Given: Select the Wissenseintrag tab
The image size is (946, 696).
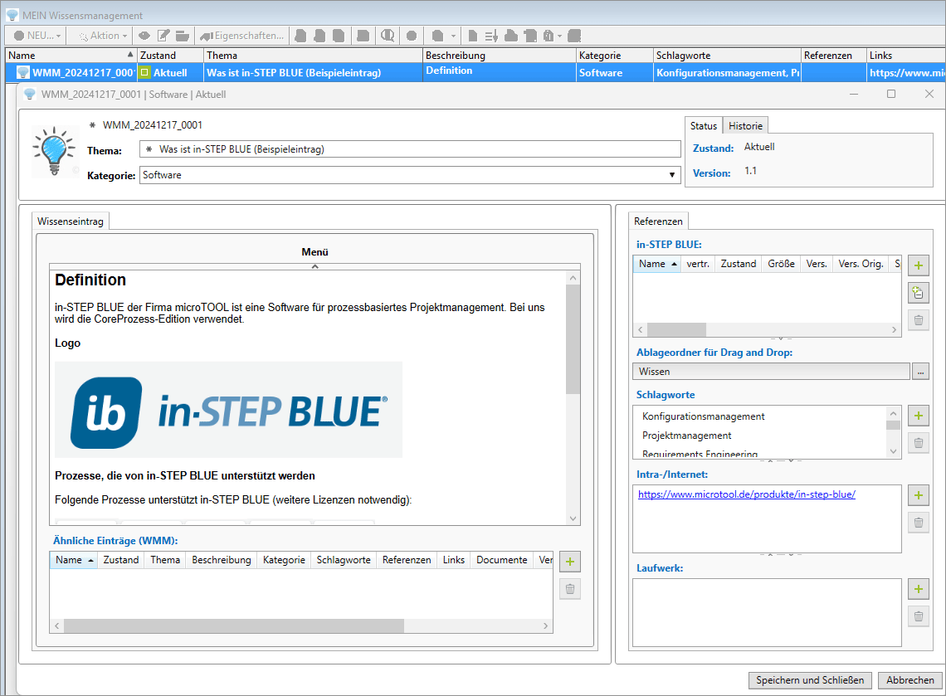Looking at the screenshot, I should [71, 221].
